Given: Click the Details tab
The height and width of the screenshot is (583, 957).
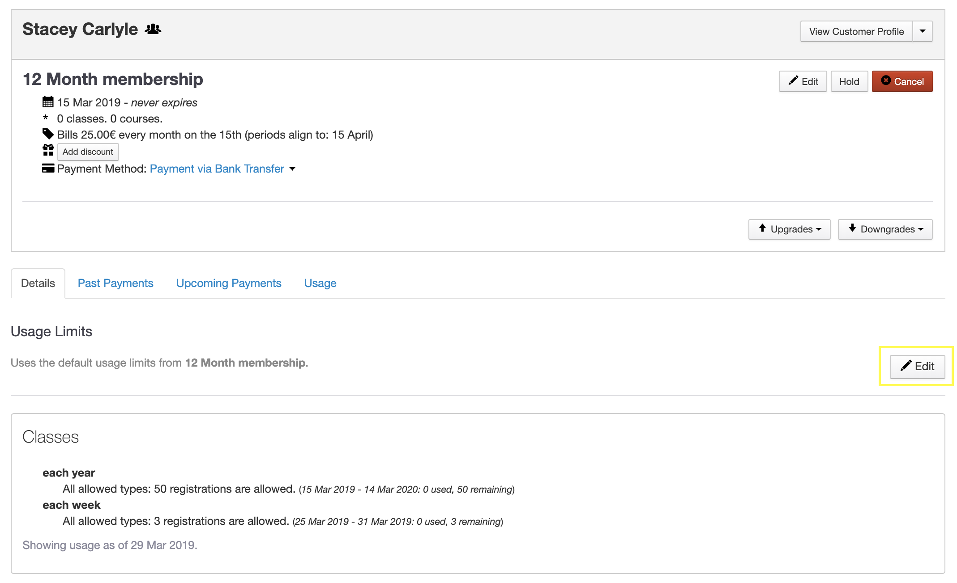Looking at the screenshot, I should click(x=38, y=283).
